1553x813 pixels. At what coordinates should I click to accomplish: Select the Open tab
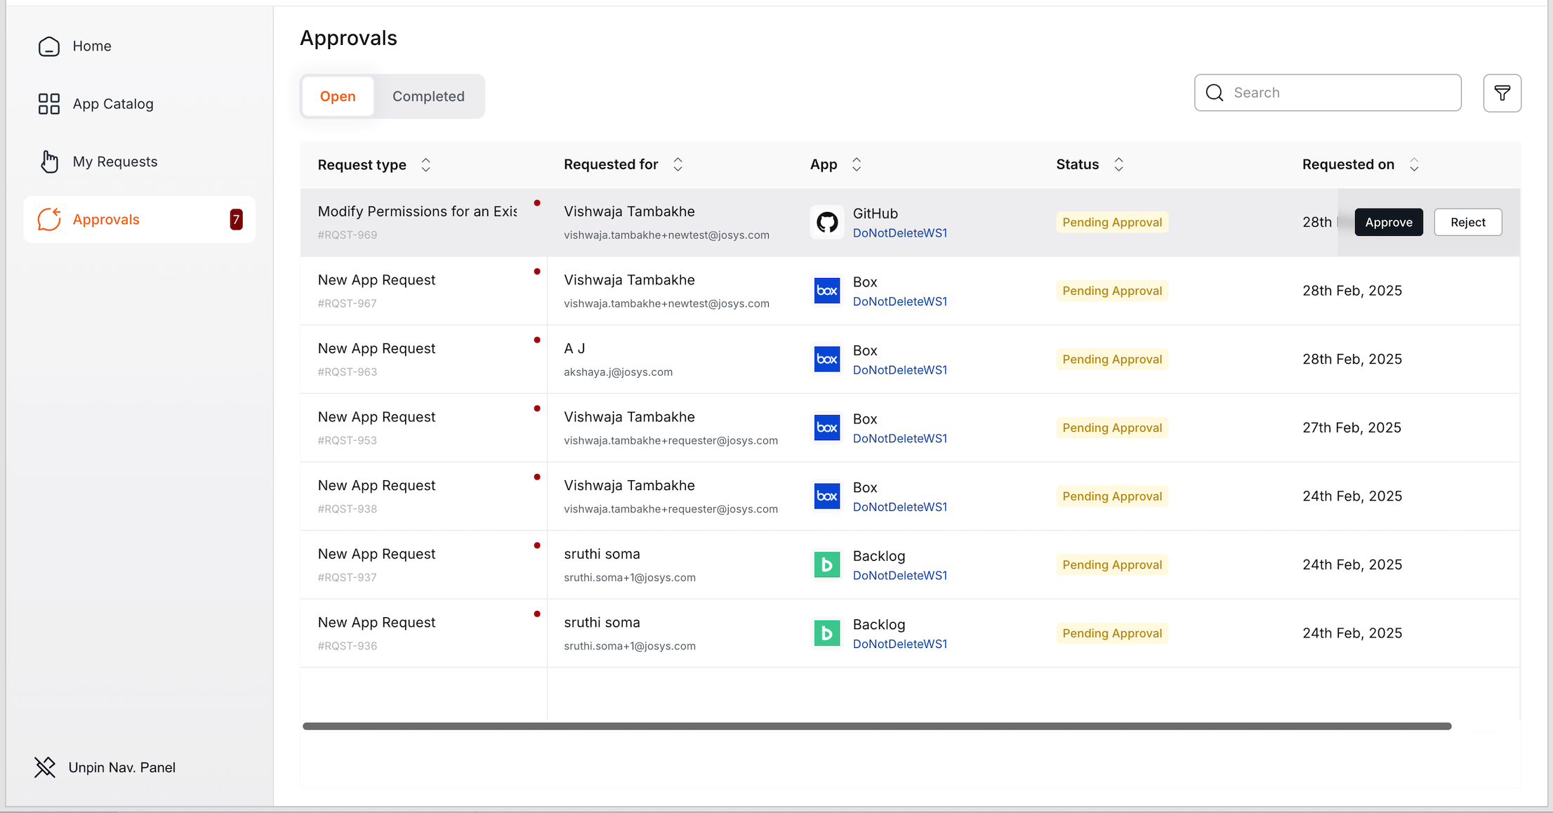(338, 96)
